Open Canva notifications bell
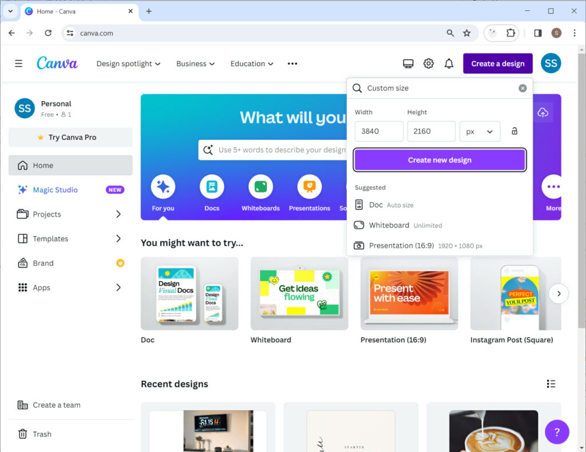 click(x=449, y=63)
